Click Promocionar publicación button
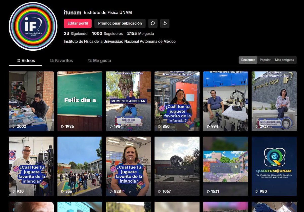Screen dimensions: 304x212 [120, 23]
